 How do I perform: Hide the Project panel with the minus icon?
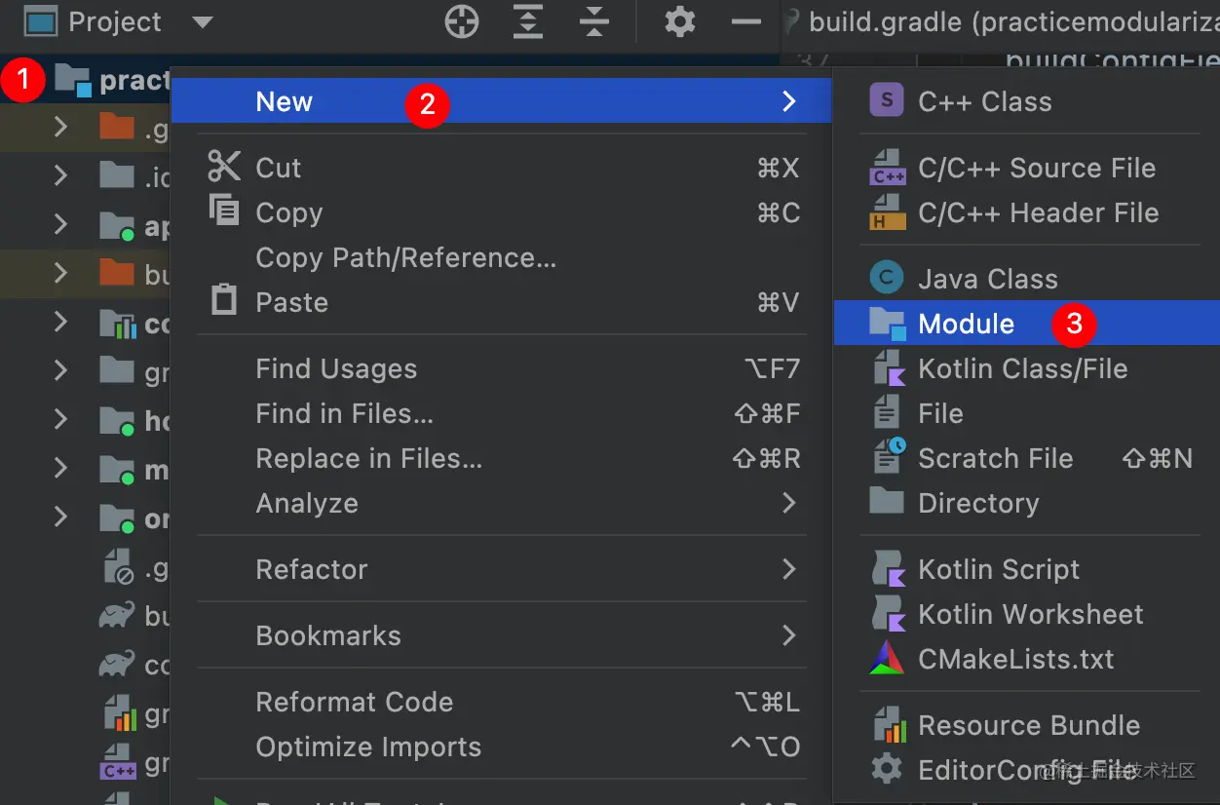[745, 21]
